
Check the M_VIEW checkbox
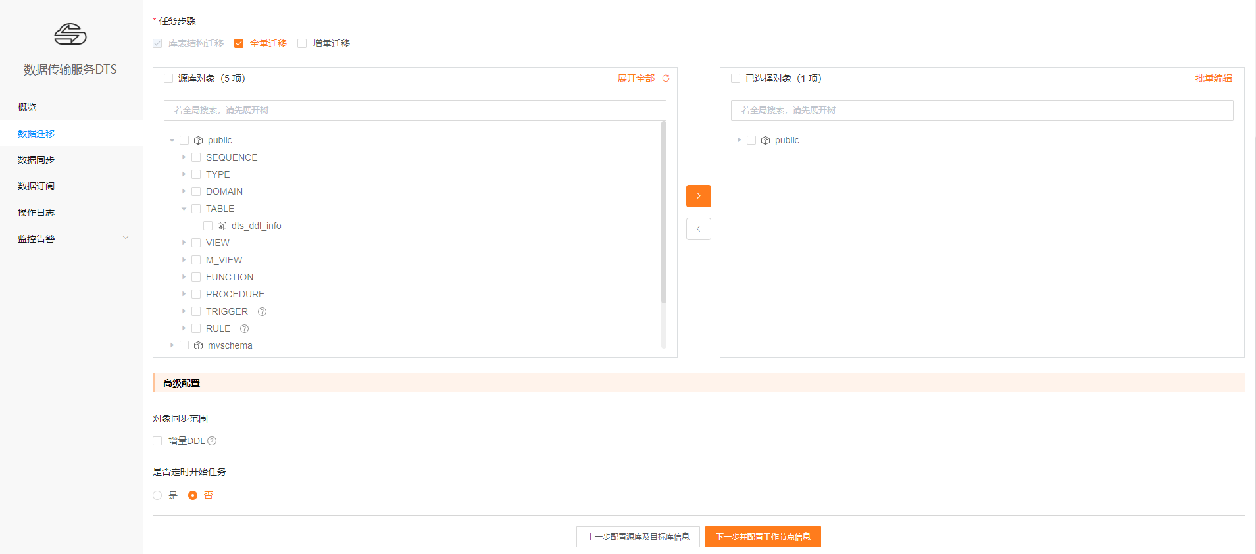pos(196,260)
